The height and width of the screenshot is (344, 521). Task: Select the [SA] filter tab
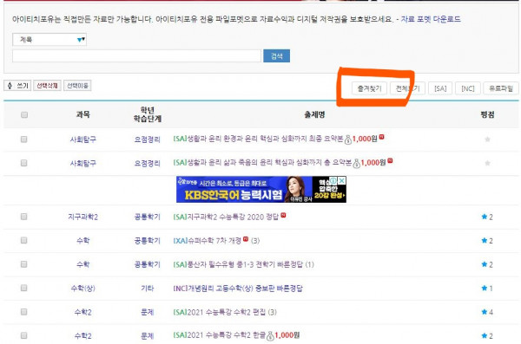(440, 88)
